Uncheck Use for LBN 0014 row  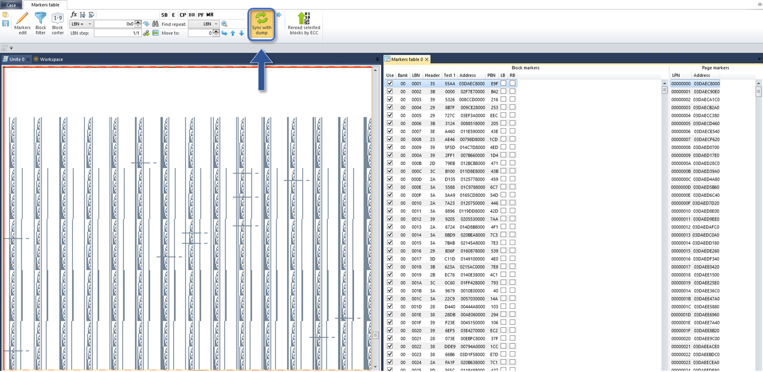[390, 235]
